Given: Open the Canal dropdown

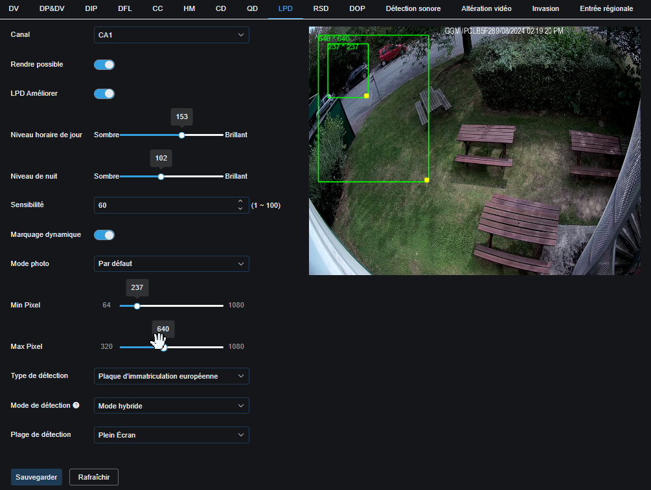Looking at the screenshot, I should click(x=171, y=35).
